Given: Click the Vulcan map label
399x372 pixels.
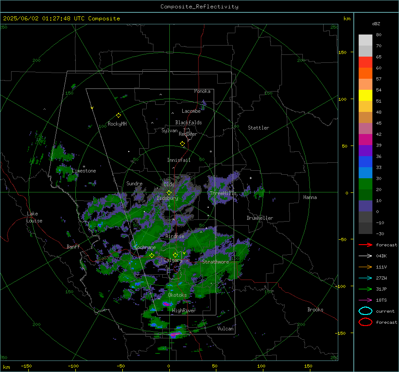Looking at the screenshot, I should point(226,329).
